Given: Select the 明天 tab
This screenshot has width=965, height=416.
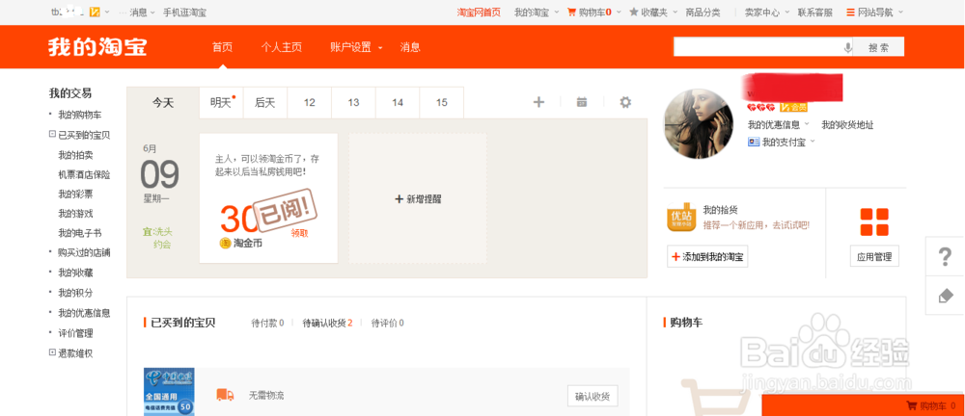Looking at the screenshot, I should click(221, 103).
